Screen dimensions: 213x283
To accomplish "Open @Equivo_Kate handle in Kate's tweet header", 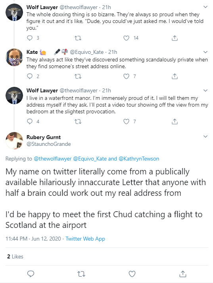I will (x=87, y=52).
